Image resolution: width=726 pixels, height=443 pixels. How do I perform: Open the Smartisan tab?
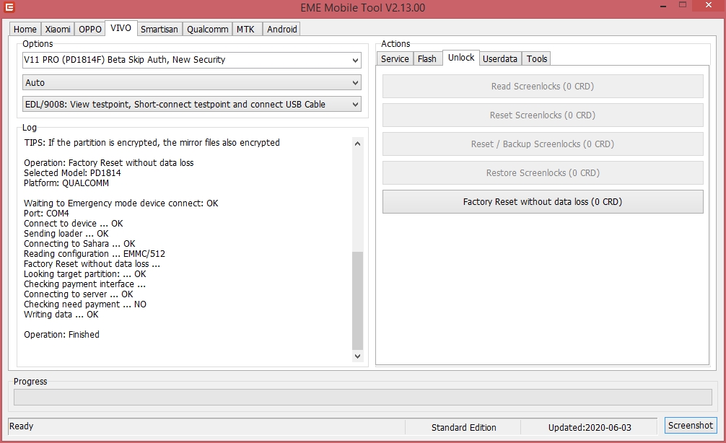pos(159,29)
